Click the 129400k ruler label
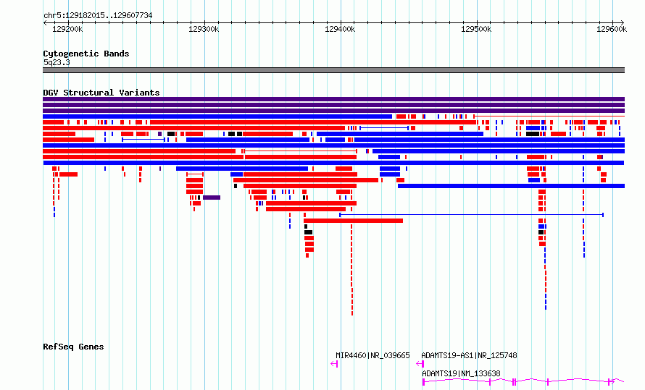 [340, 29]
